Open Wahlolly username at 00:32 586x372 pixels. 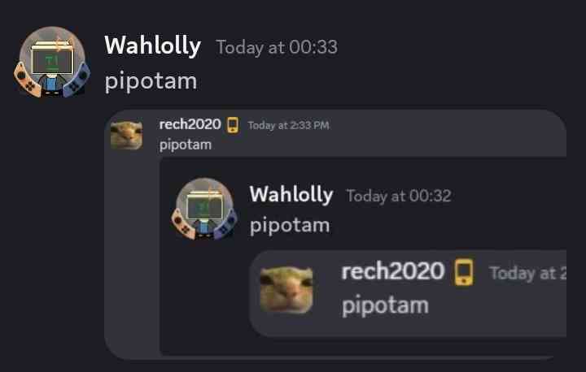click(291, 195)
